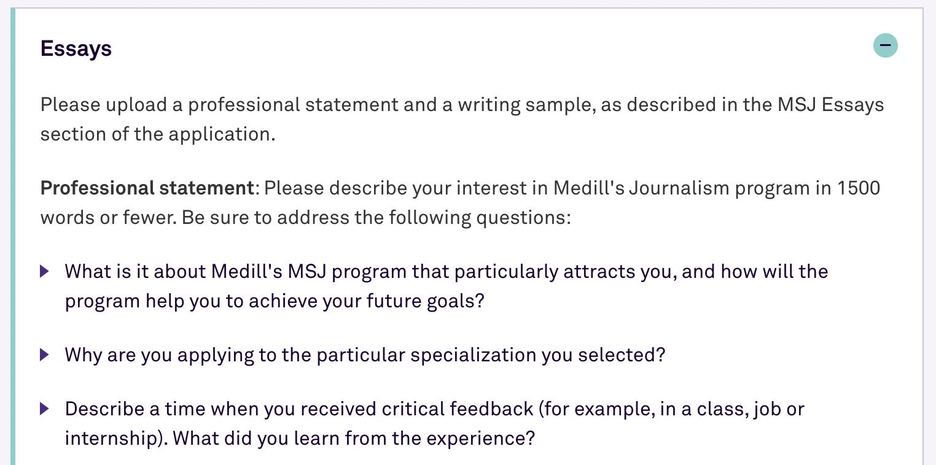Click the "MSJ Essays" words in the intro
The height and width of the screenshot is (465, 936).
pyautogui.click(x=830, y=105)
